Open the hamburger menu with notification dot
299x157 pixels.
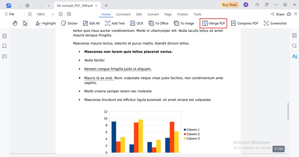[x=266, y=5]
